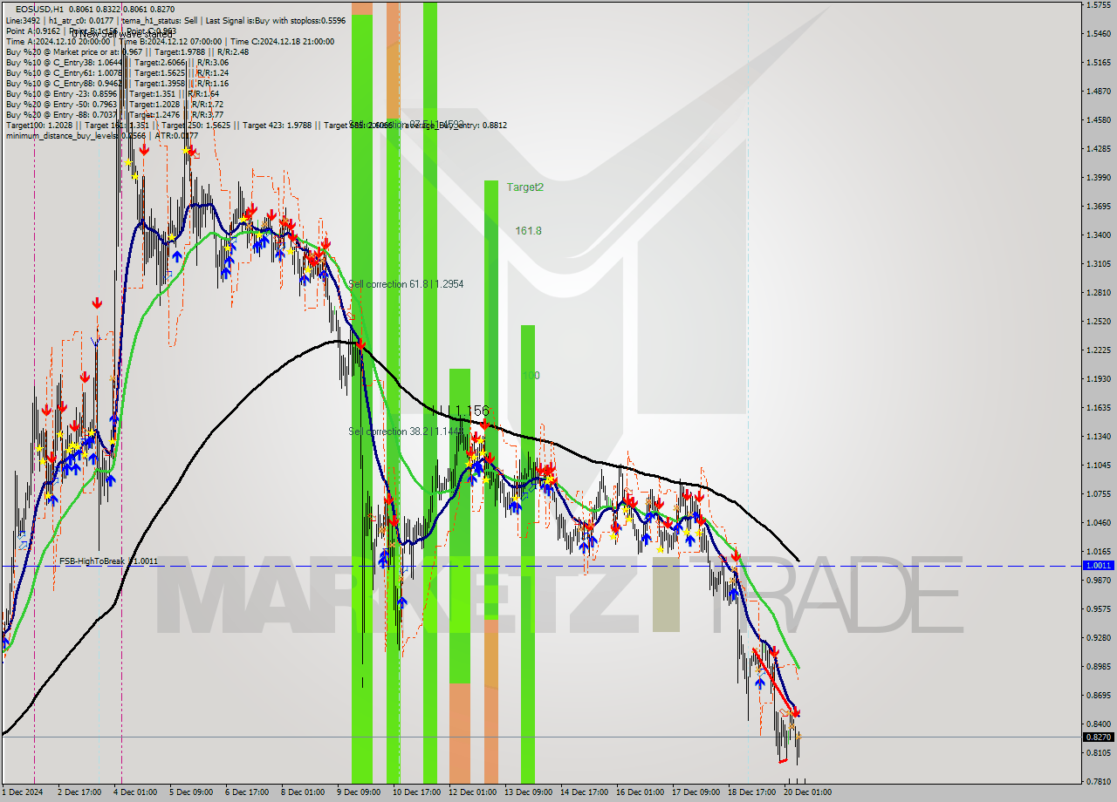1117x802 pixels.
Task: Click the 1.1930 price axis value
Action: [1099, 379]
